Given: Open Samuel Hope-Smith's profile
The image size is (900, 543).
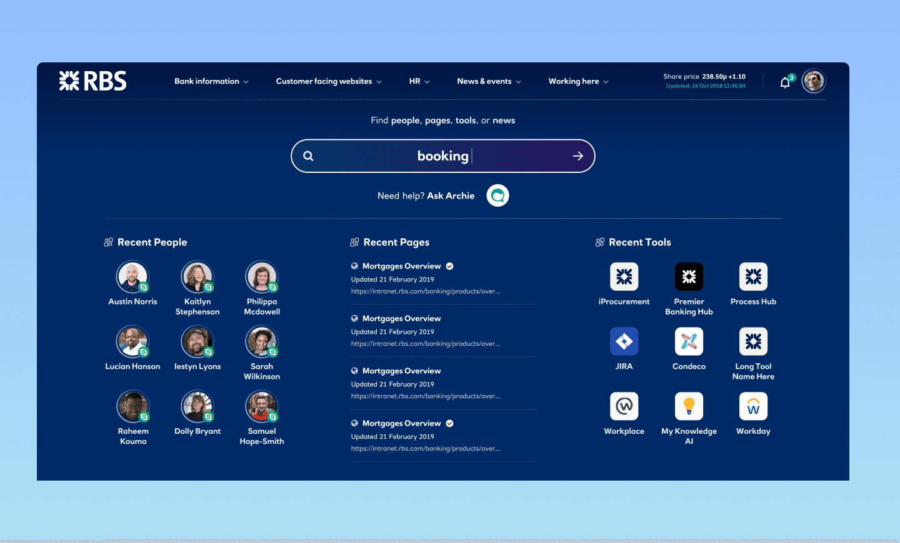Looking at the screenshot, I should pyautogui.click(x=262, y=406).
